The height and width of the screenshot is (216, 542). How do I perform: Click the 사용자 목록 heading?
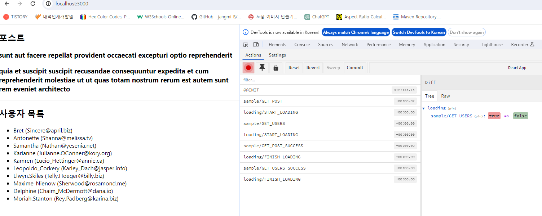22,114
